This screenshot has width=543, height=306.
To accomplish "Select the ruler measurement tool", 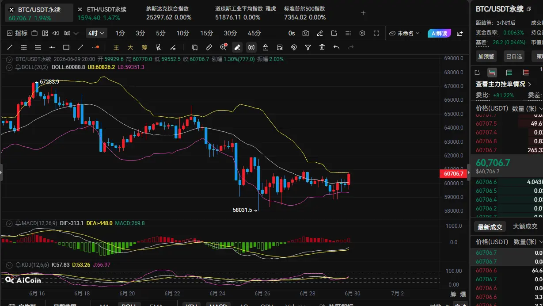I will coord(209,47).
